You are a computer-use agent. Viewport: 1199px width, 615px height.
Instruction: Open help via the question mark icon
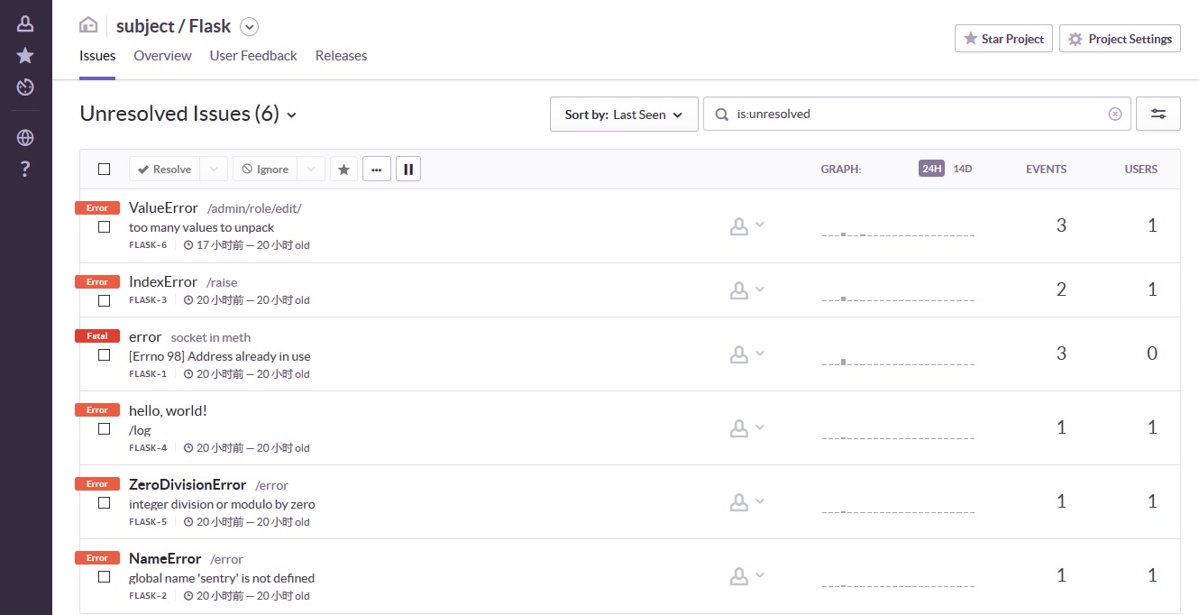click(25, 170)
